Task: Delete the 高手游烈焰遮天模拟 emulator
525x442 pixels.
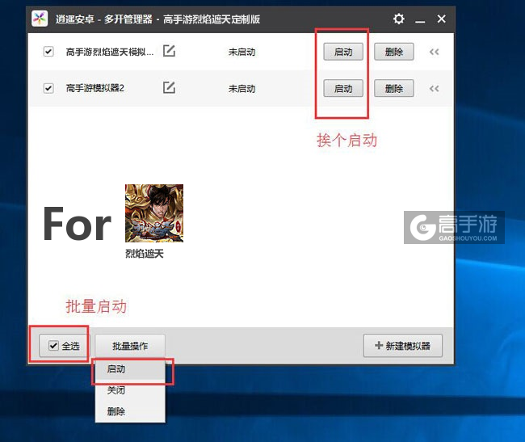Action: [x=394, y=52]
